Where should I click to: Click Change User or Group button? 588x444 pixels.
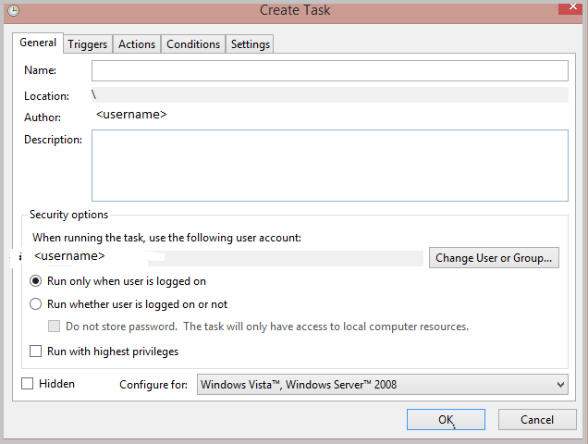pos(494,258)
